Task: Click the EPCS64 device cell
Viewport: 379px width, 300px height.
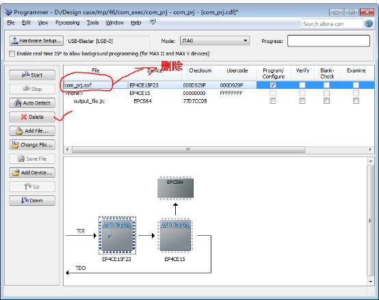Action: click(142, 101)
